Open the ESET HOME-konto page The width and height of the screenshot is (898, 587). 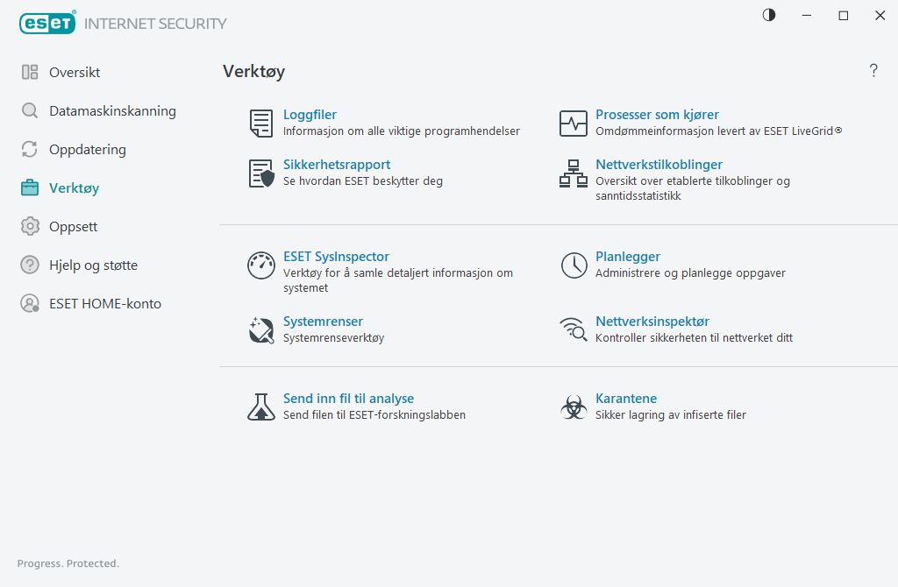tap(105, 304)
